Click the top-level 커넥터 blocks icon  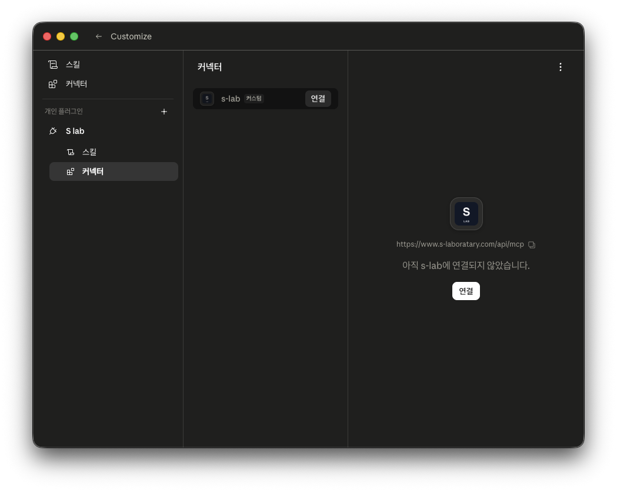click(x=53, y=84)
